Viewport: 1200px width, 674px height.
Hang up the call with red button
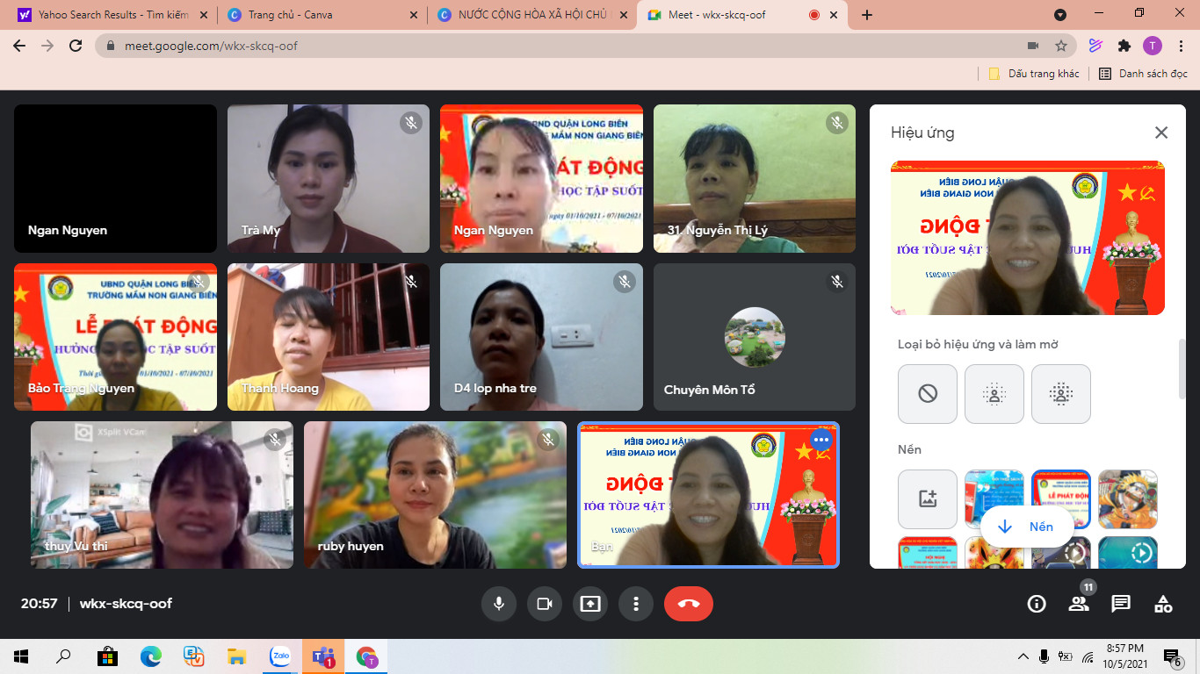click(x=689, y=604)
